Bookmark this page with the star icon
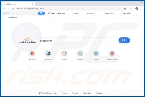The width and height of the screenshot is (145, 97). [x=125, y=9]
